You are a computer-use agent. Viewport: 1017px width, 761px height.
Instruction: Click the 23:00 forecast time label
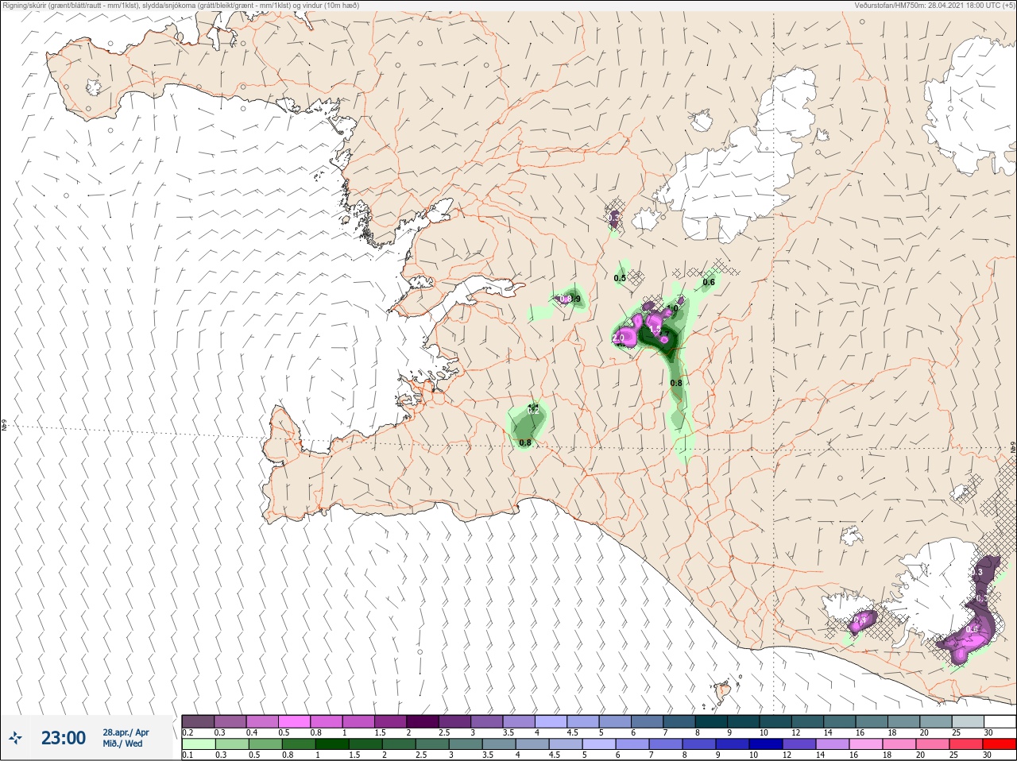(64, 738)
